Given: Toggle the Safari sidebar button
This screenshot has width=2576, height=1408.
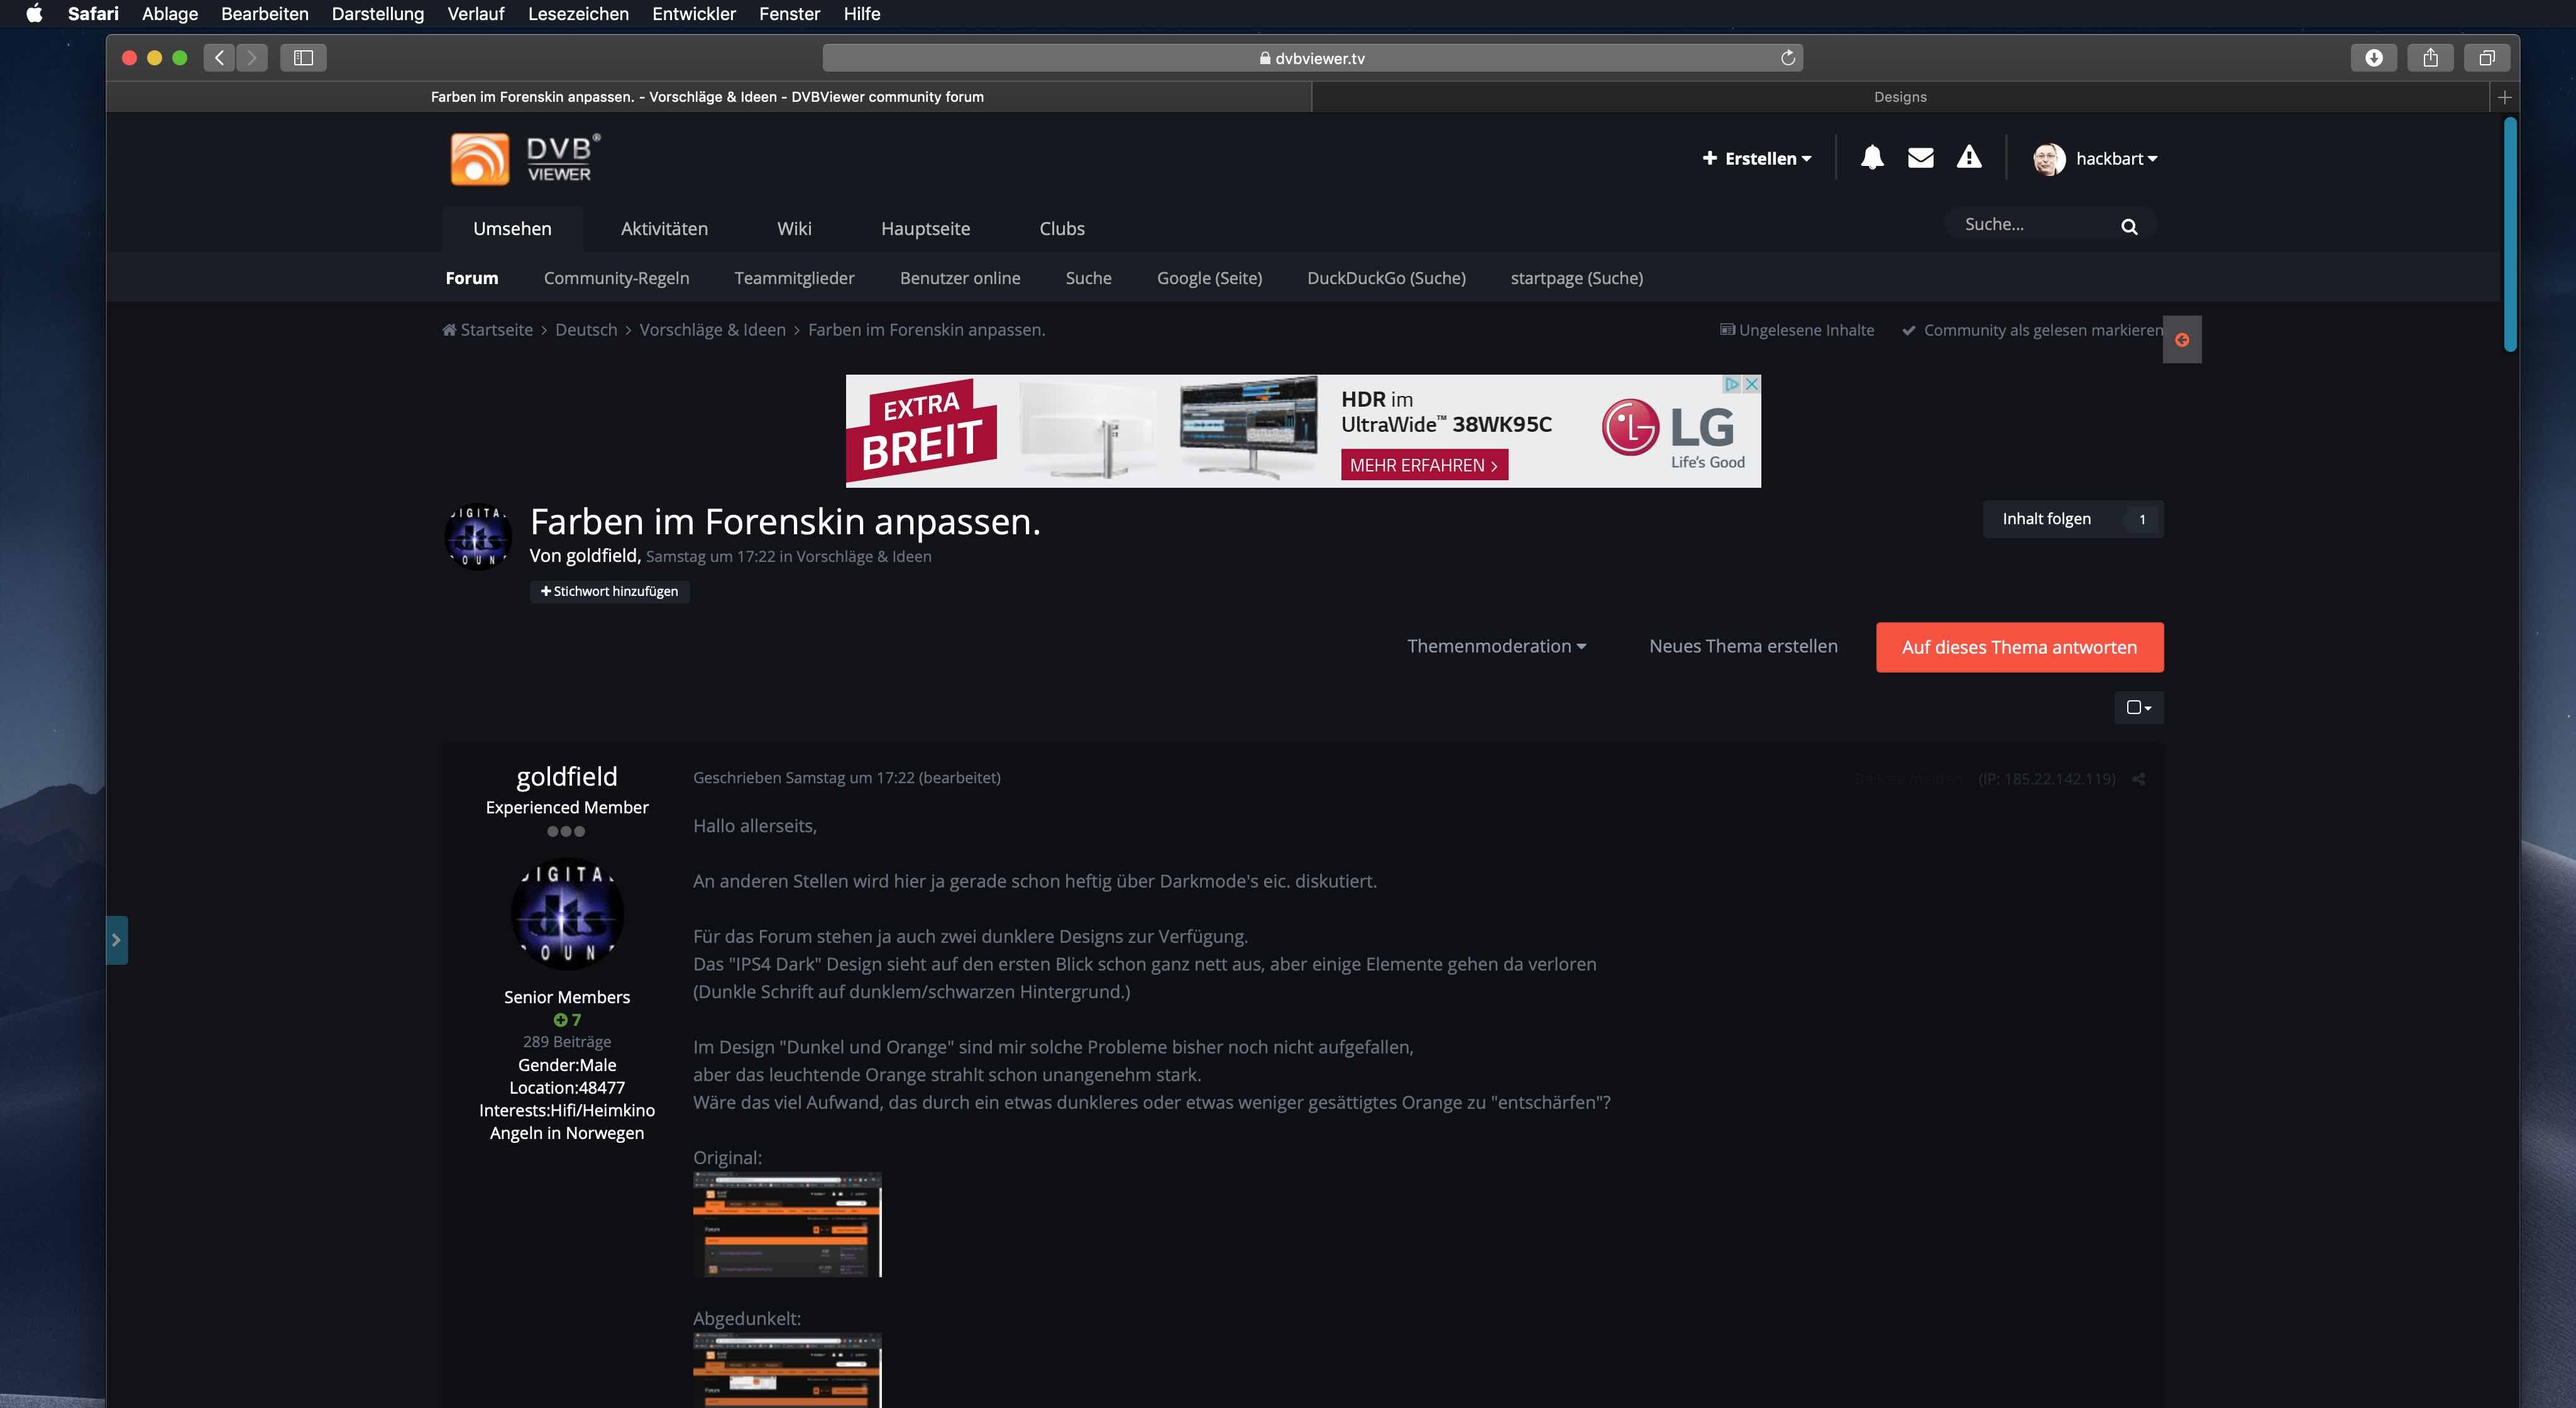Looking at the screenshot, I should (303, 58).
